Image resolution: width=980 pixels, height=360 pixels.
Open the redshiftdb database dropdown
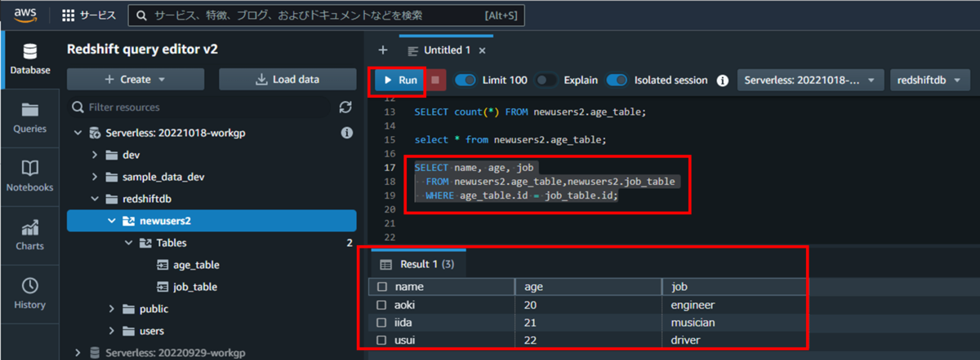(929, 80)
